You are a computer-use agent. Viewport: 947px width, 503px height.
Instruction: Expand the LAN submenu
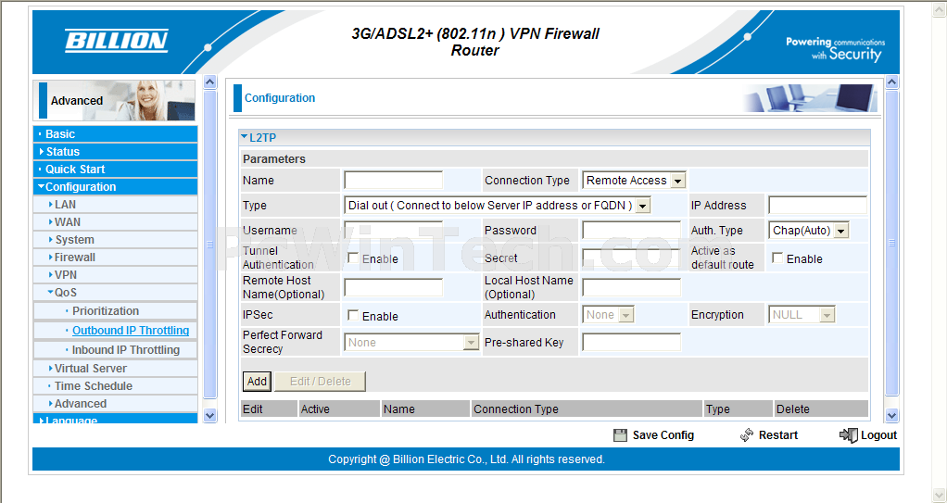coord(115,205)
